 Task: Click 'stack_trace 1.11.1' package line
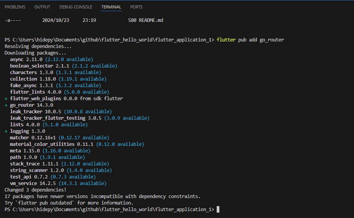coord(59,164)
